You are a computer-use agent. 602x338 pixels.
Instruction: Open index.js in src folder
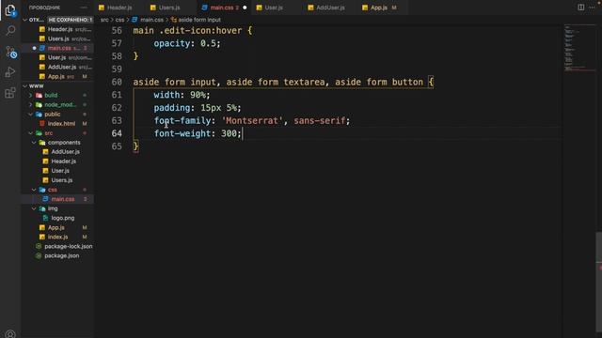(x=57, y=237)
